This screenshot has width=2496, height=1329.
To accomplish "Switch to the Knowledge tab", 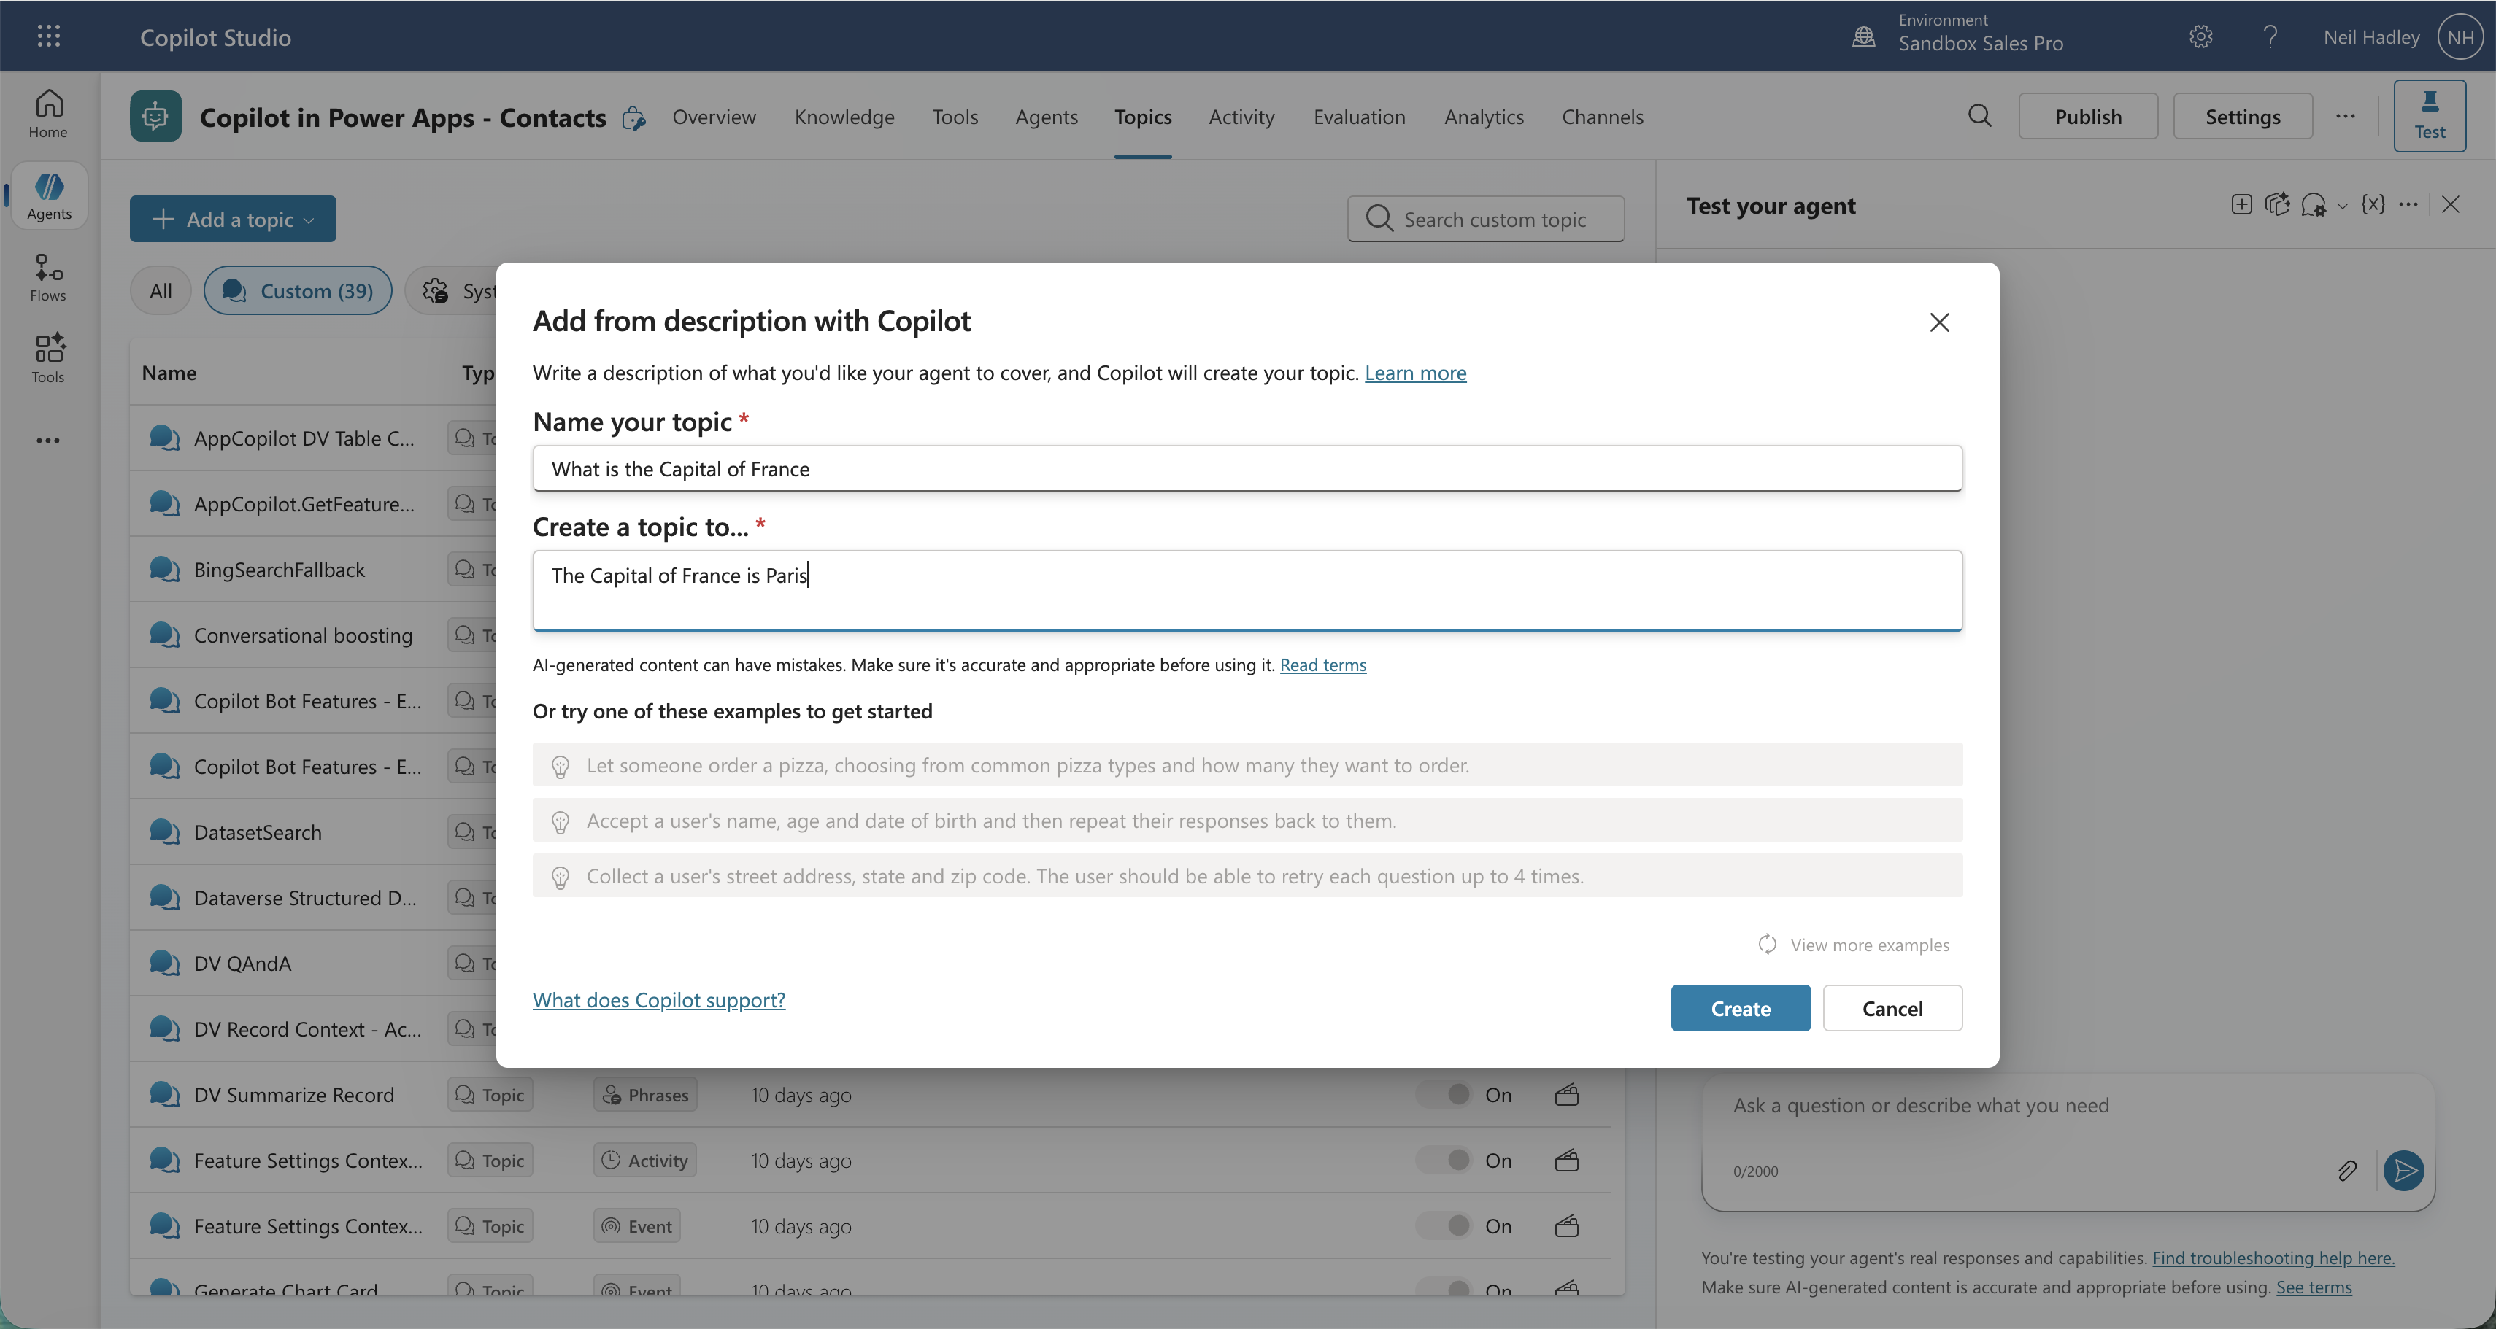I will 844,117.
